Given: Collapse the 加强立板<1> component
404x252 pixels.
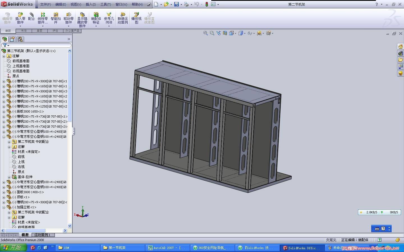Looking at the screenshot, I should pos(4,207).
